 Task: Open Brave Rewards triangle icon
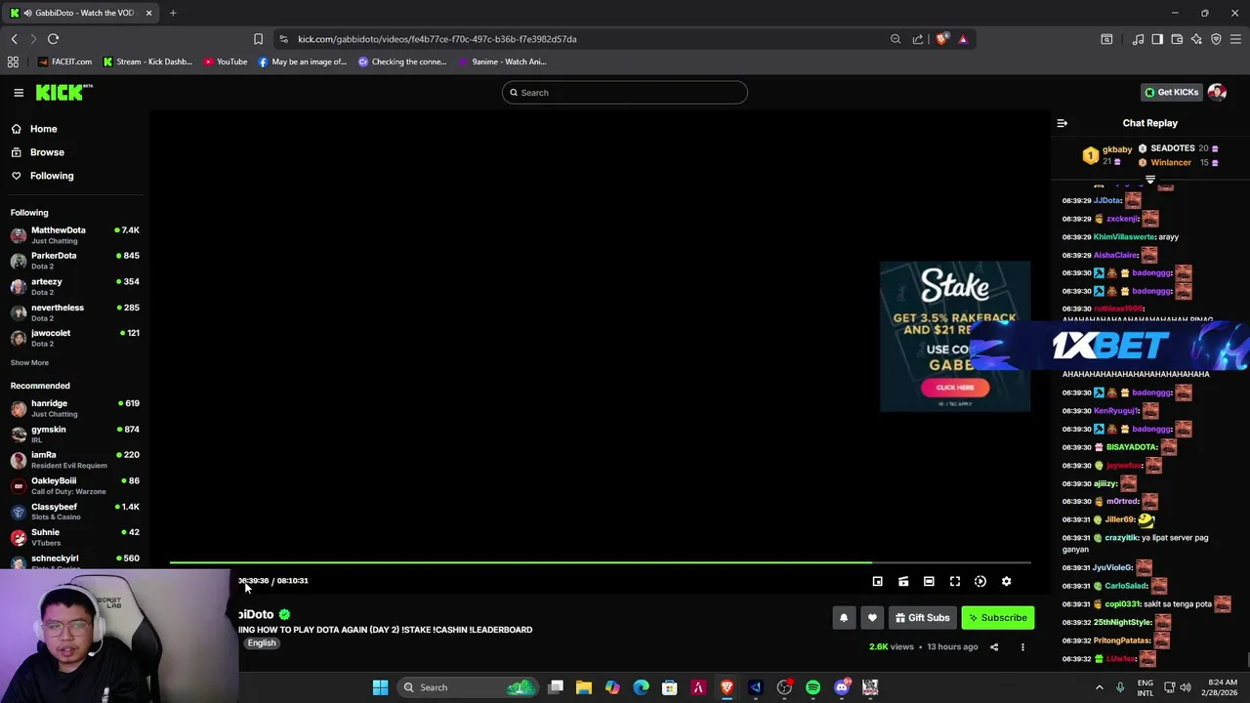[x=963, y=39]
